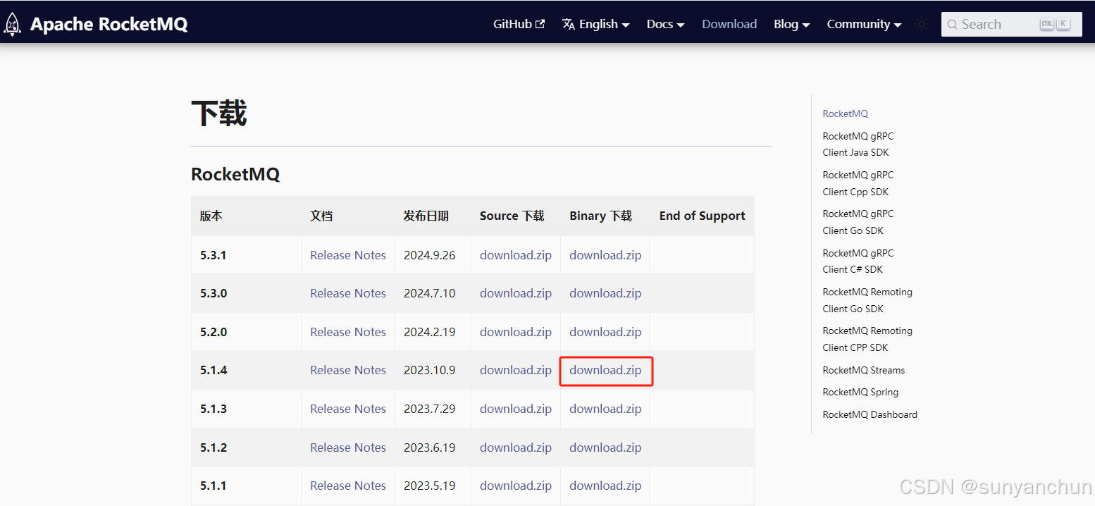
Task: Click the Apache RocketMQ site title
Action: [109, 24]
